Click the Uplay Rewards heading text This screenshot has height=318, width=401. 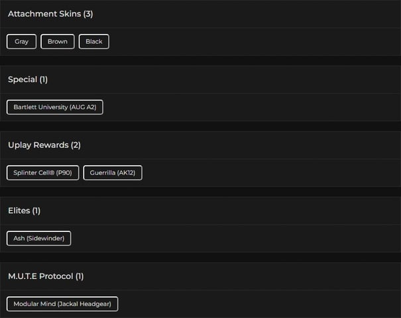(44, 145)
